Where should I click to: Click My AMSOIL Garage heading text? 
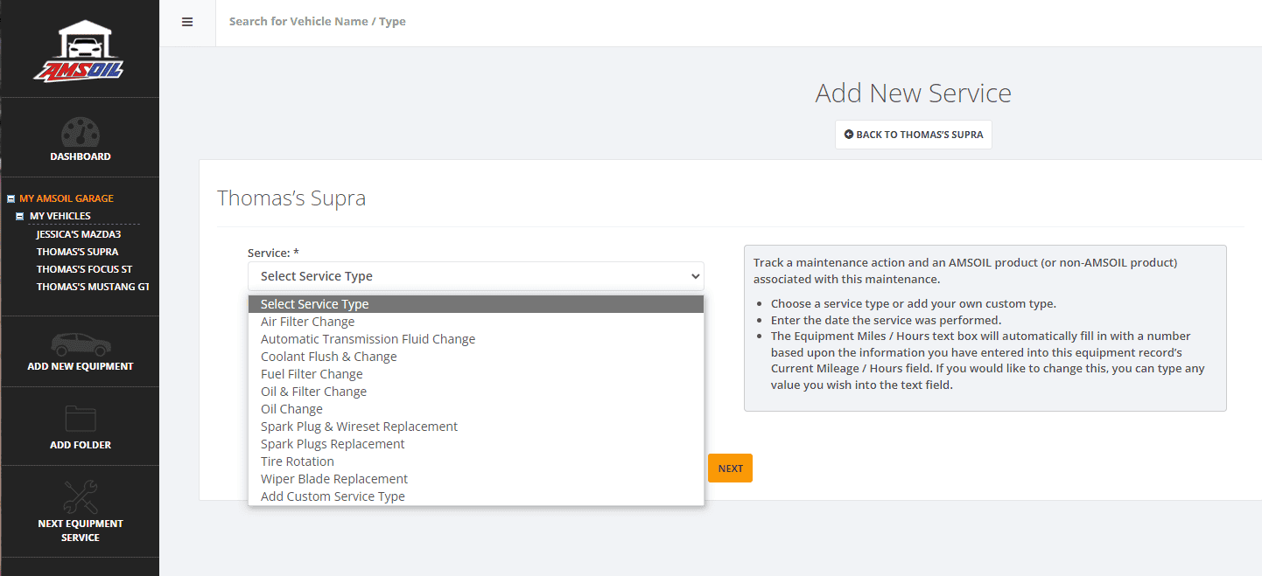67,198
